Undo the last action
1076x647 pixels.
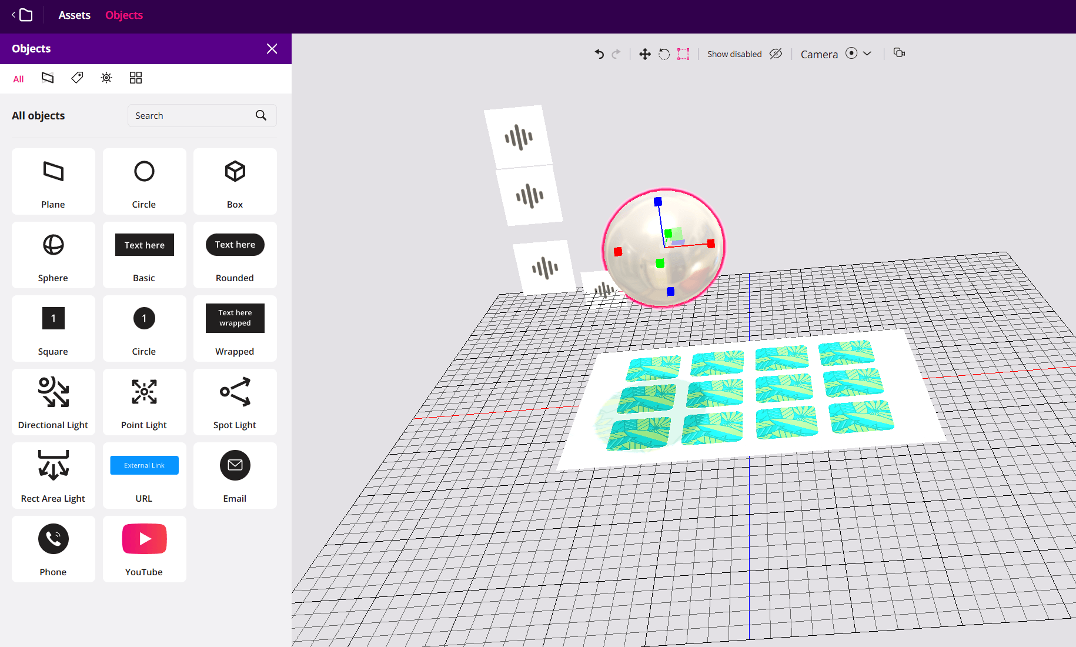(x=599, y=54)
